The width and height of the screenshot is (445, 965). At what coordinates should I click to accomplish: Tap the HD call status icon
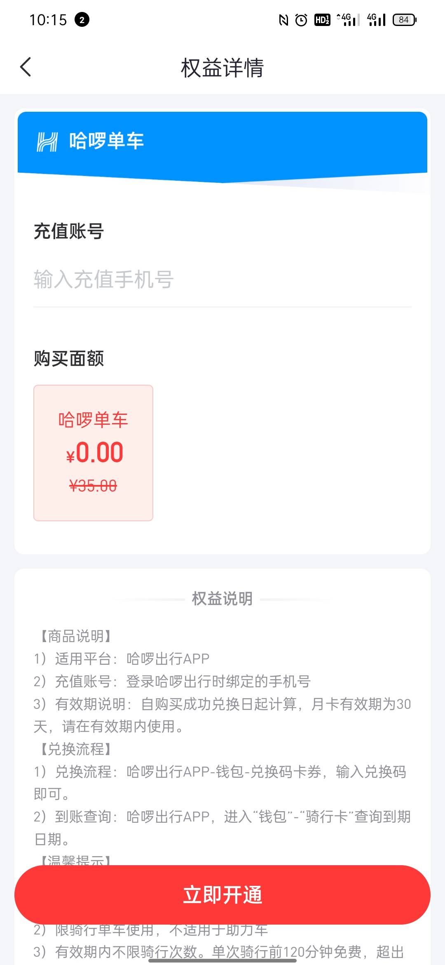coord(322,20)
